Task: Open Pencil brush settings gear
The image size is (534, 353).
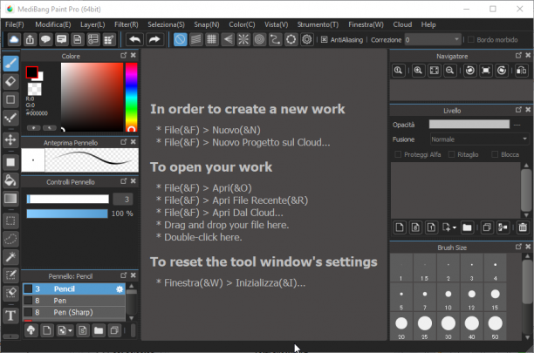Action: (x=120, y=289)
